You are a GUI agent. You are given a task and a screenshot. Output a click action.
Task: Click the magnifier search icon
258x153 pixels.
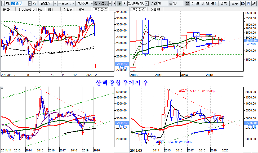[x=34, y=3]
